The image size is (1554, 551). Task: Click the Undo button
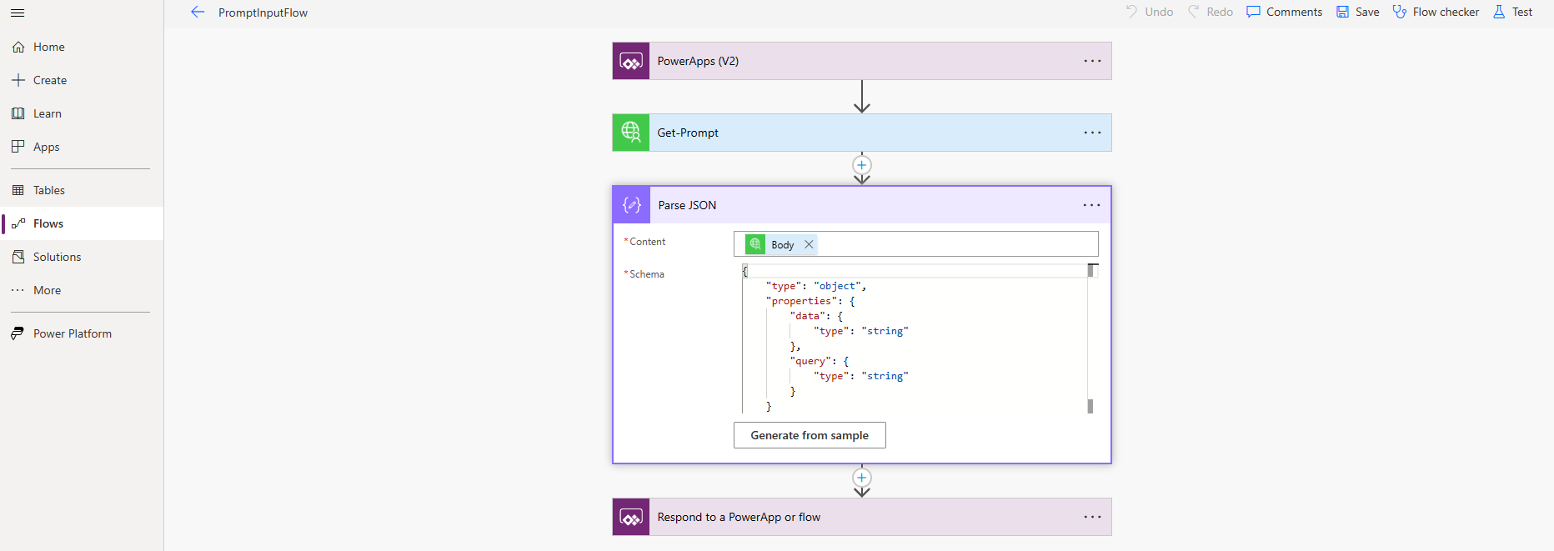coord(1149,12)
